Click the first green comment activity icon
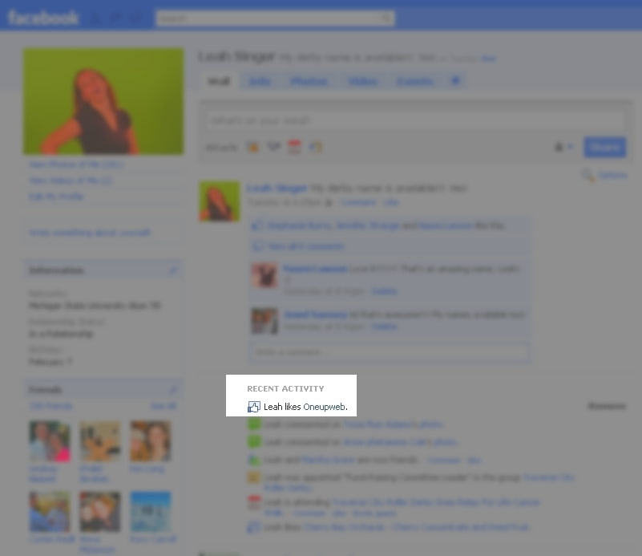642x556 pixels. pyautogui.click(x=254, y=424)
